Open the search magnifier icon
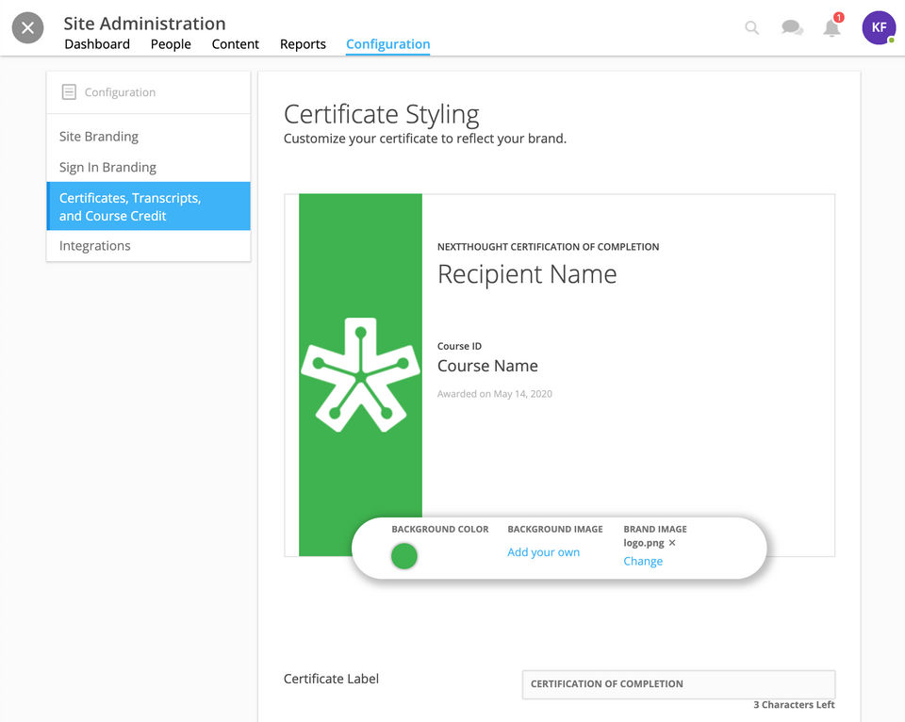 [x=751, y=27]
